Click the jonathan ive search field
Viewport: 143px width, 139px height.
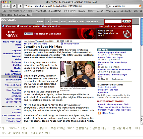point(125,6)
